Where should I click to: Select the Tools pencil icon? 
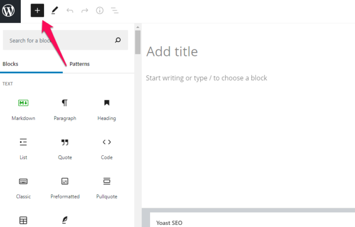pyautogui.click(x=54, y=11)
